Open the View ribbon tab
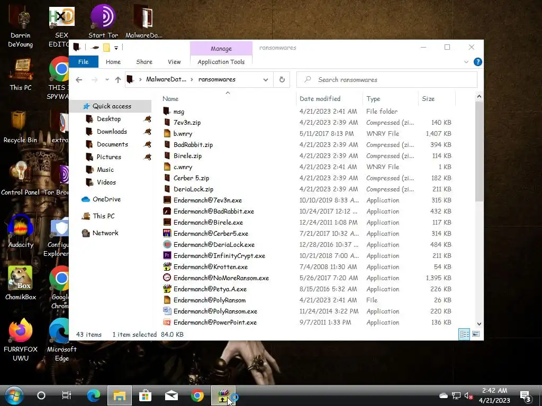The width and height of the screenshot is (542, 406). tap(174, 62)
